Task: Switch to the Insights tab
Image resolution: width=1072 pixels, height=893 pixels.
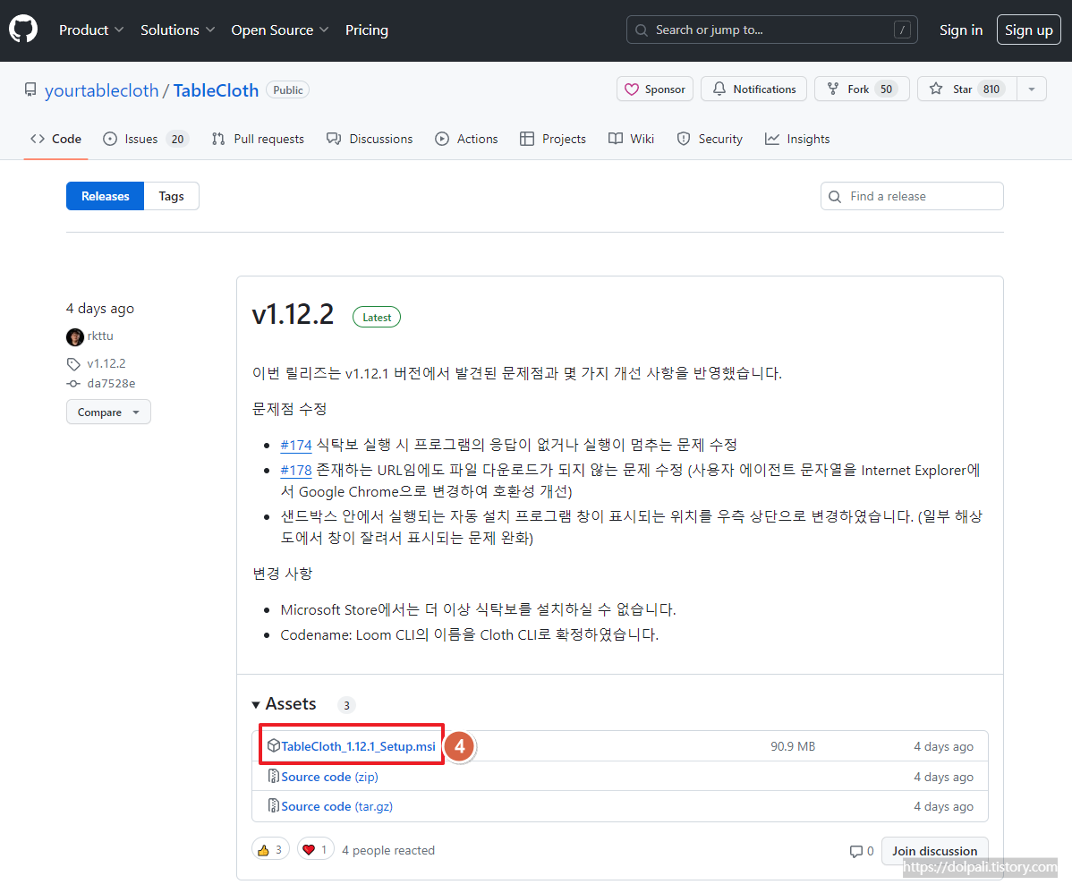Action: (797, 139)
